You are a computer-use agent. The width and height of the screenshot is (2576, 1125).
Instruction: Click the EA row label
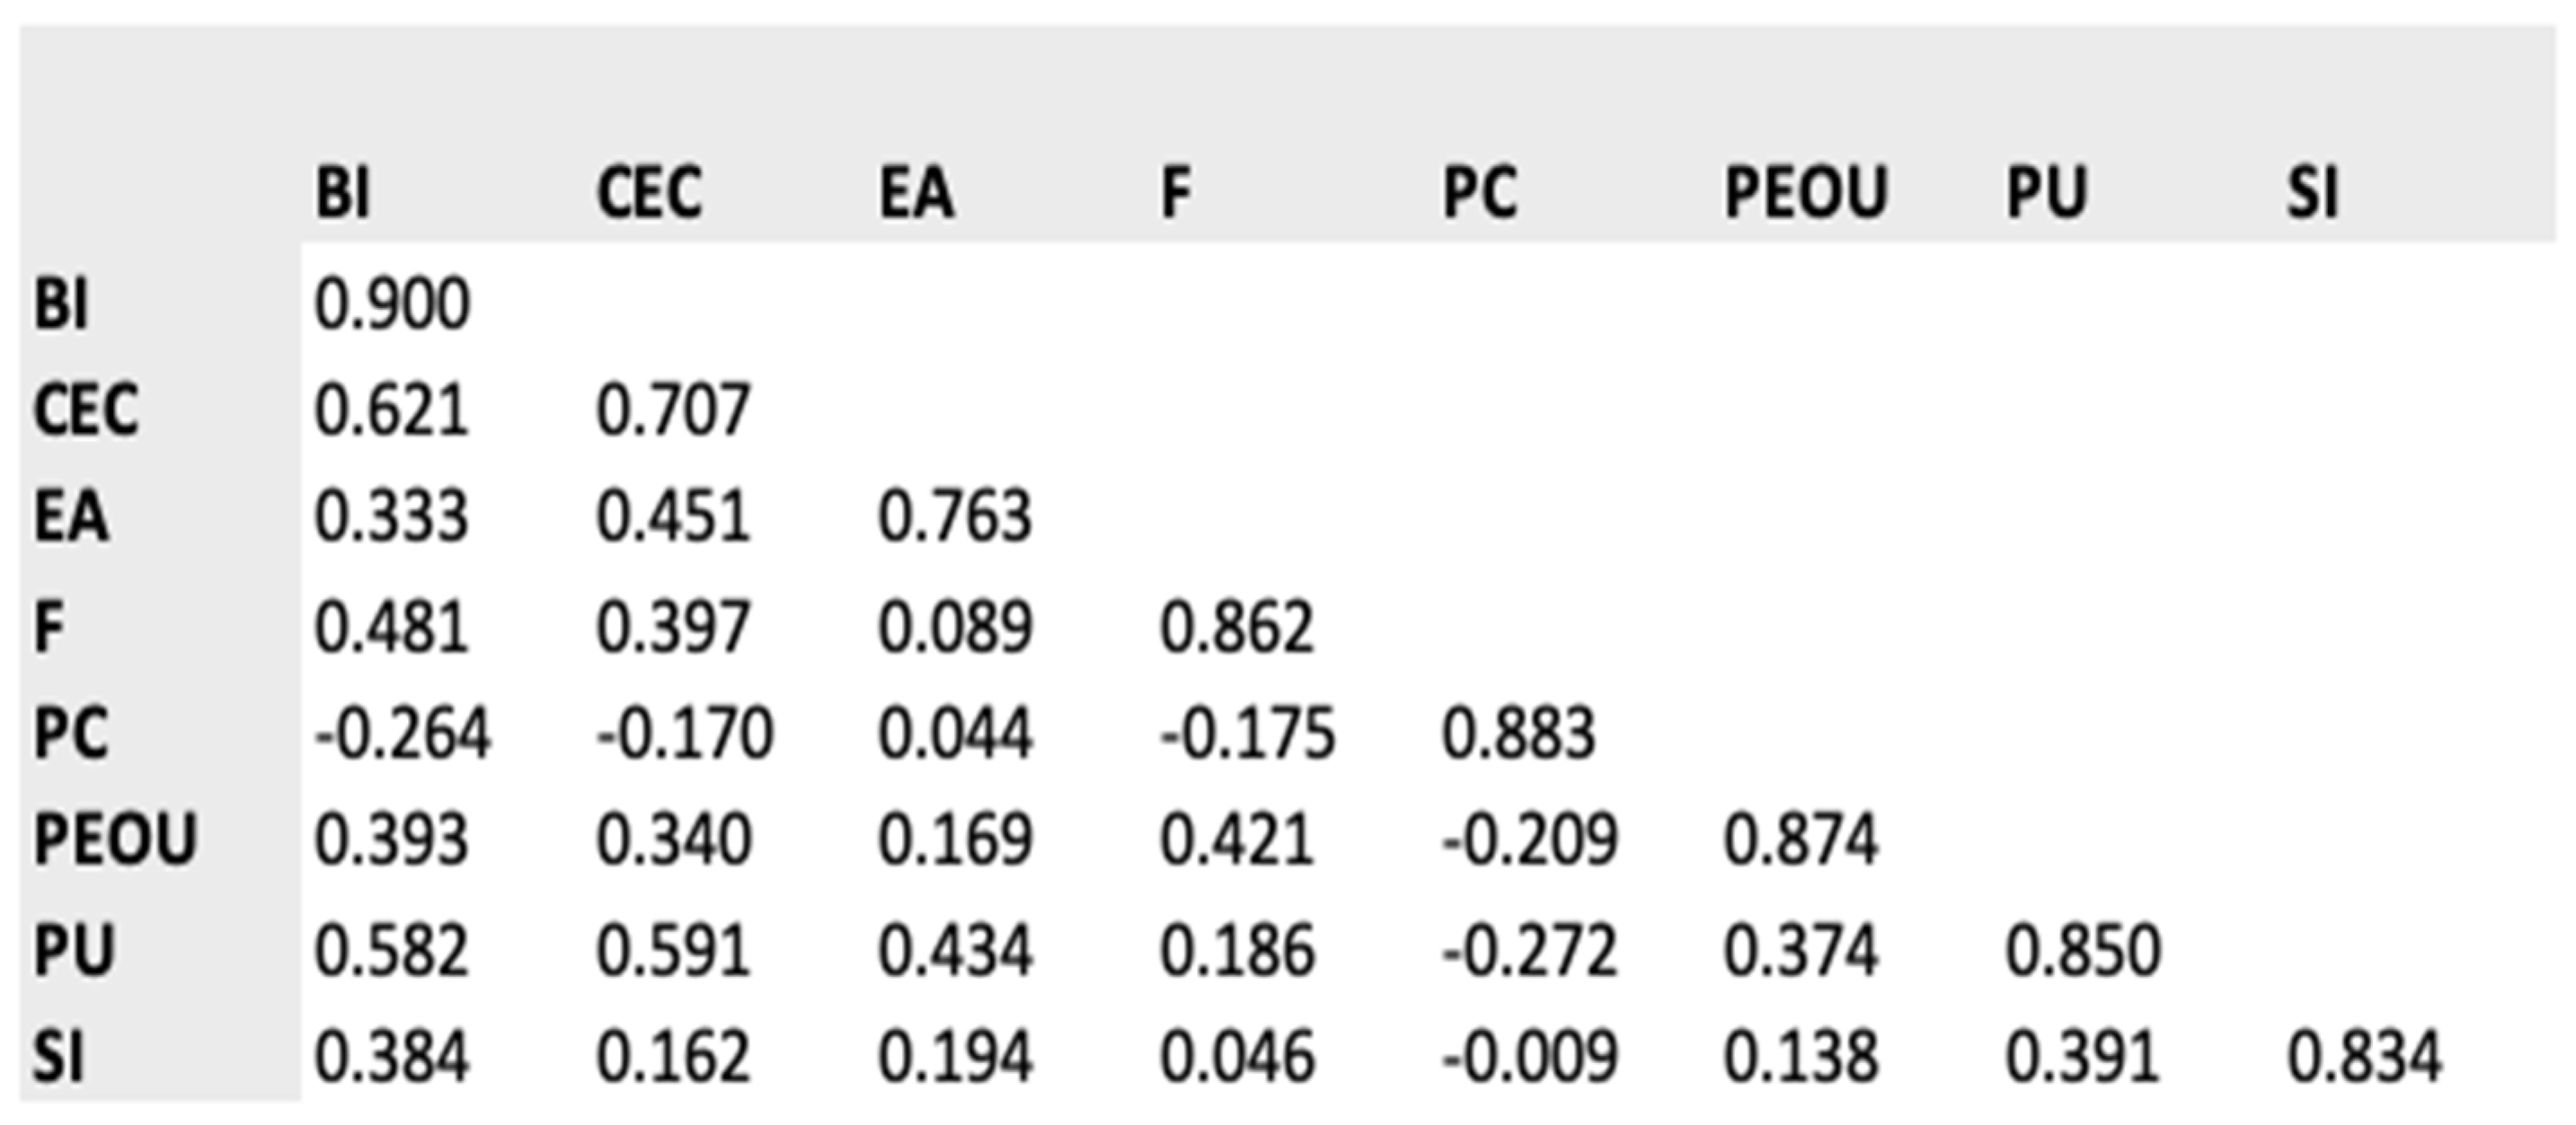click(x=70, y=516)
